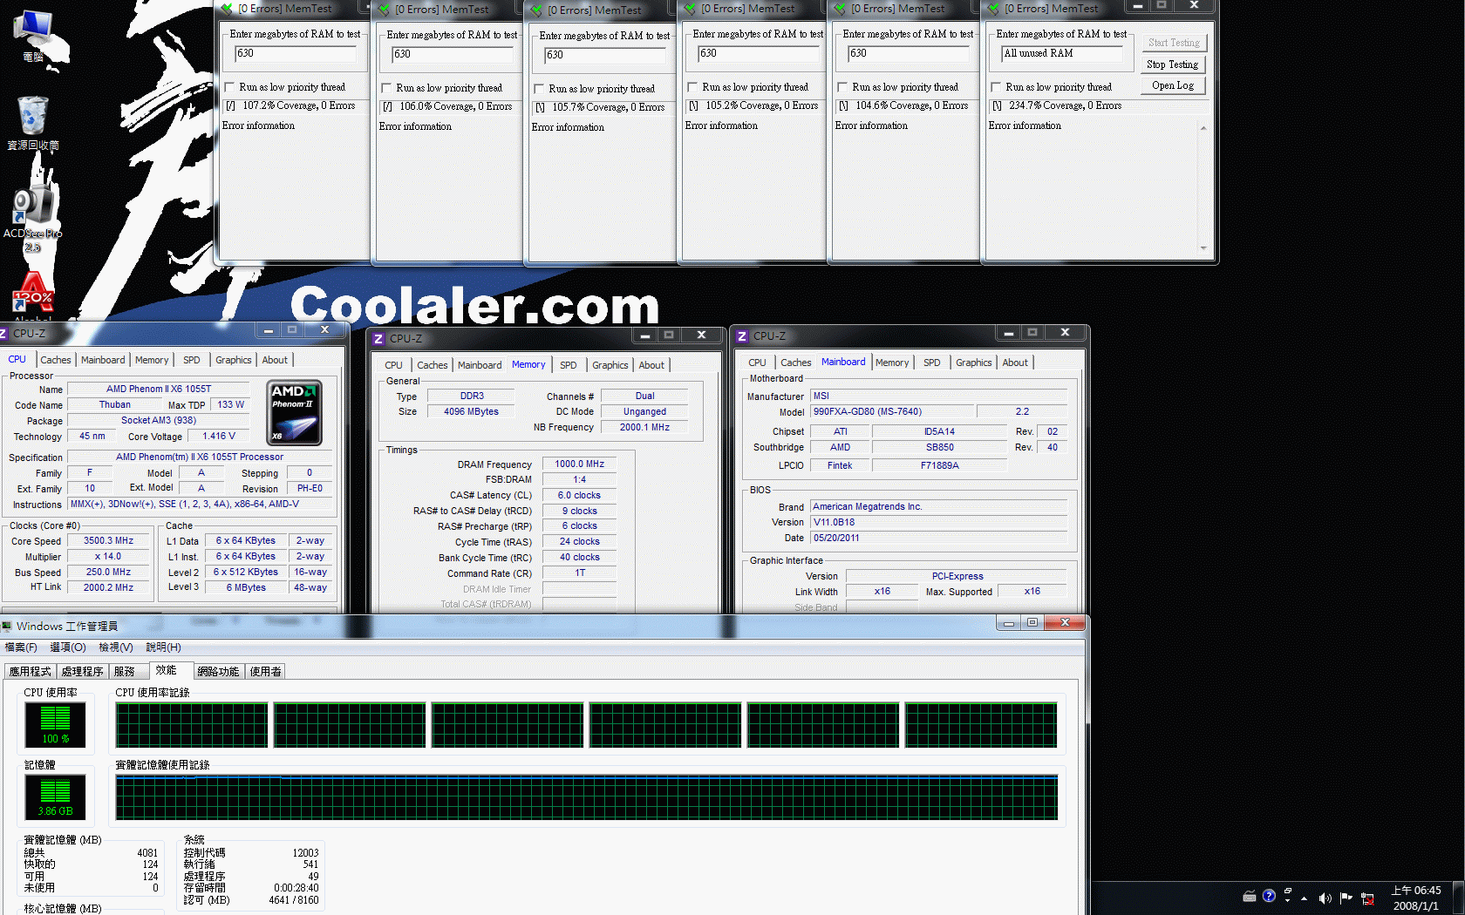Open Graphics tab in CPU-Z window showing Memory timings
This screenshot has width=1465, height=915.
pyautogui.click(x=610, y=365)
